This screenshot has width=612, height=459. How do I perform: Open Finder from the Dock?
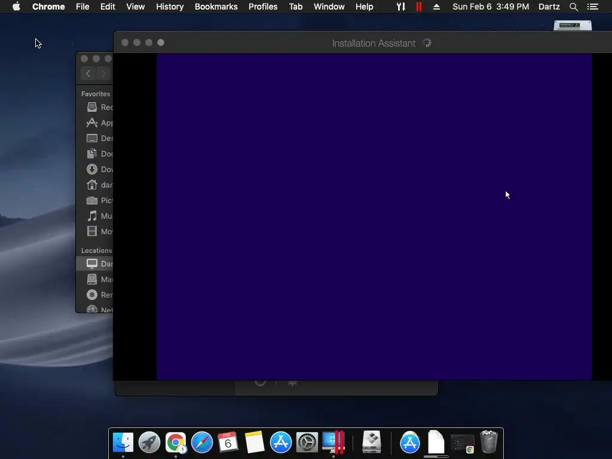pyautogui.click(x=123, y=443)
